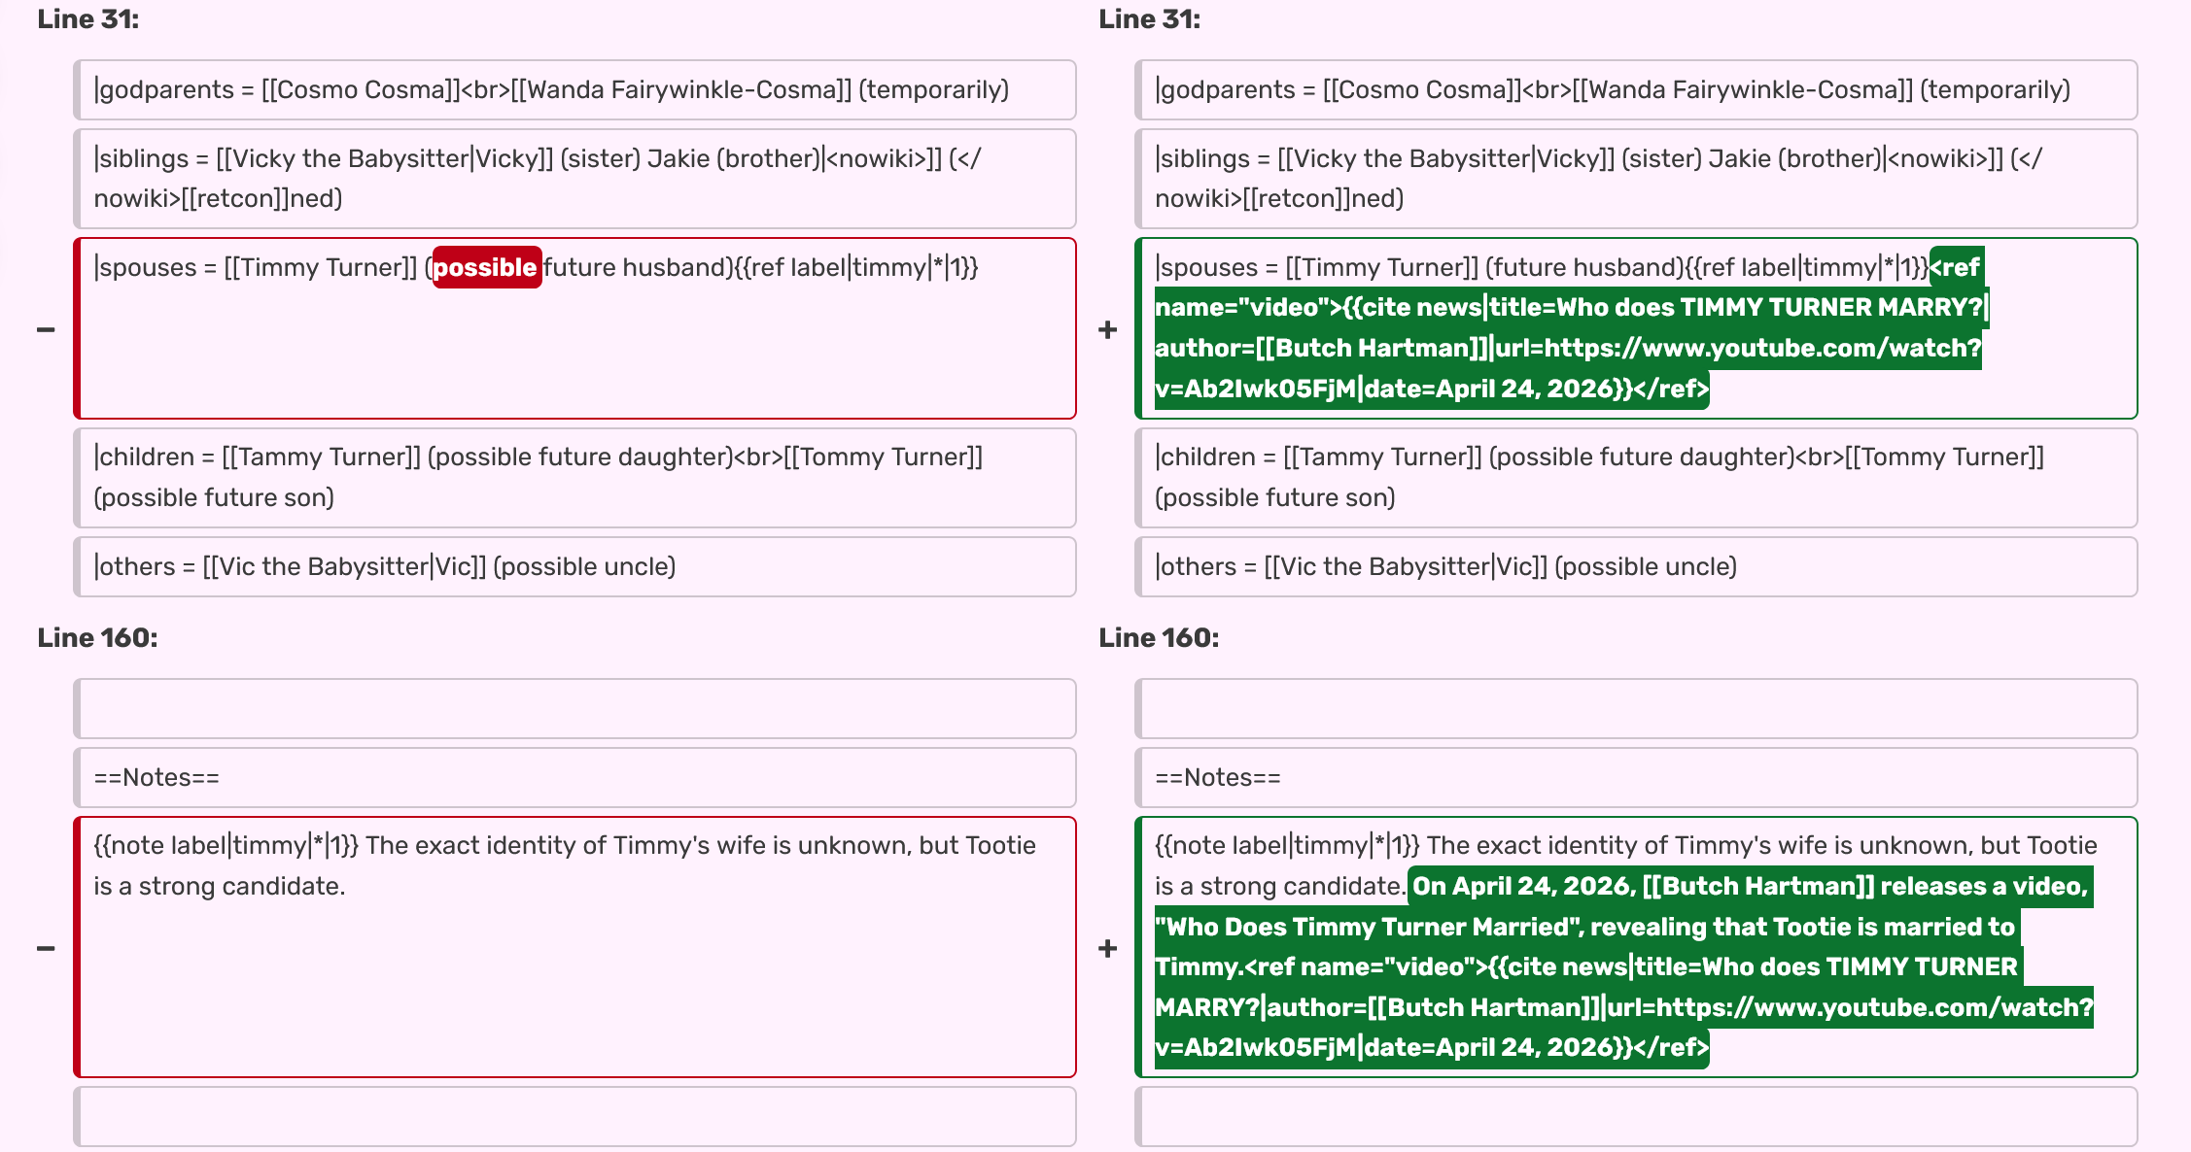
Task: Click the left 'Line 160:' heading
Action: (97, 638)
